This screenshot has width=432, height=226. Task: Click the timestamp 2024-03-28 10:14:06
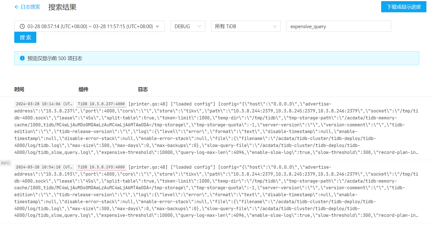tap(44, 104)
